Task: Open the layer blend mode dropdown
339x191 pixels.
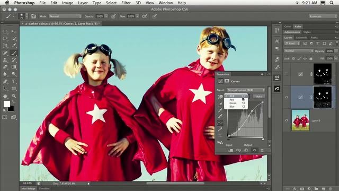Action: tap(299, 51)
